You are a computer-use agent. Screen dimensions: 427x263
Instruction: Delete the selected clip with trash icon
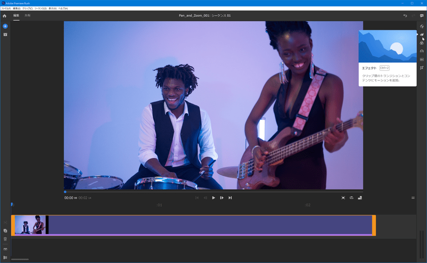coord(5,239)
